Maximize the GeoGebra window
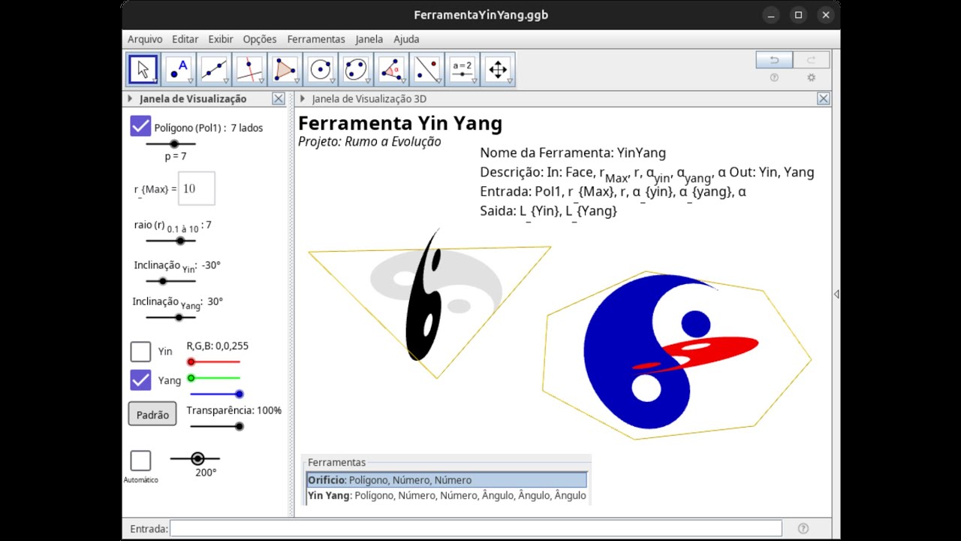This screenshot has width=961, height=541. coord(799,15)
